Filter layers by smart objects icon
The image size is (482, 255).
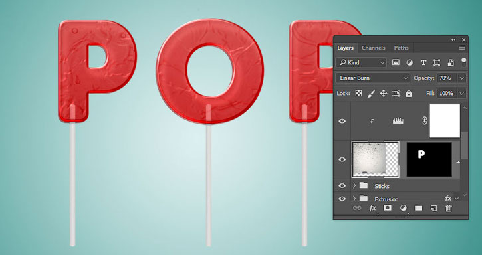(x=451, y=62)
